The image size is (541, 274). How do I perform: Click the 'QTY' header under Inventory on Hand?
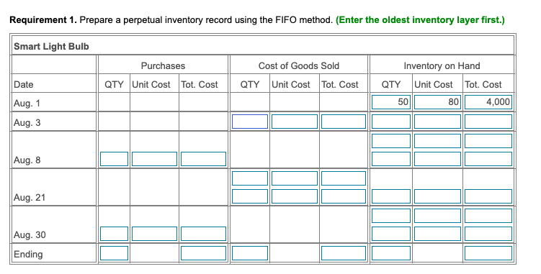pos(391,84)
